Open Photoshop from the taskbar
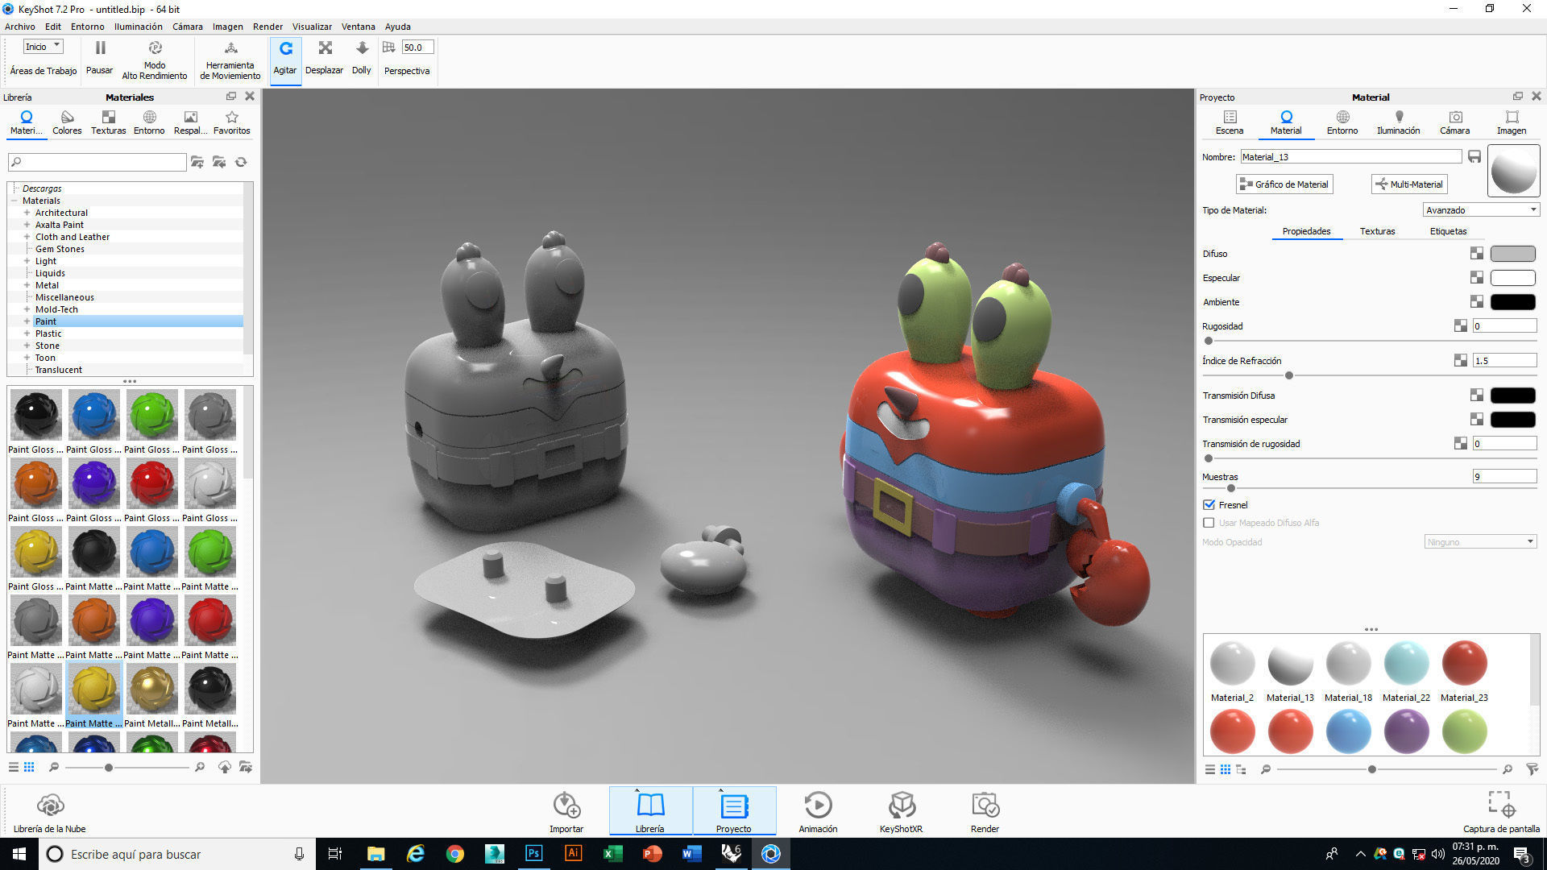This screenshot has width=1547, height=870. pyautogui.click(x=533, y=854)
